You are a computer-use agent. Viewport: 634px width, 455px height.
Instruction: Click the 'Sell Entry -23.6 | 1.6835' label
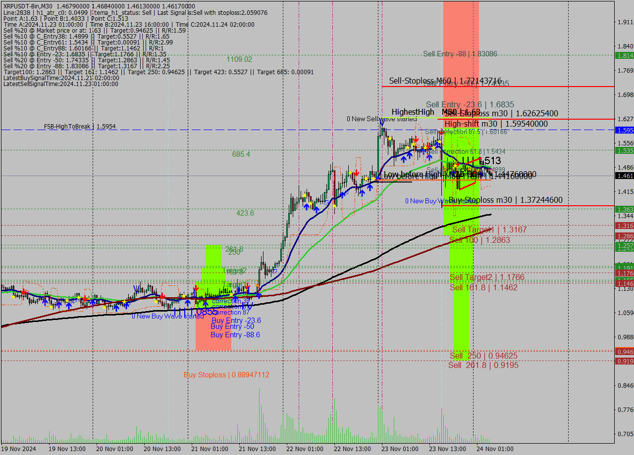tap(470, 104)
